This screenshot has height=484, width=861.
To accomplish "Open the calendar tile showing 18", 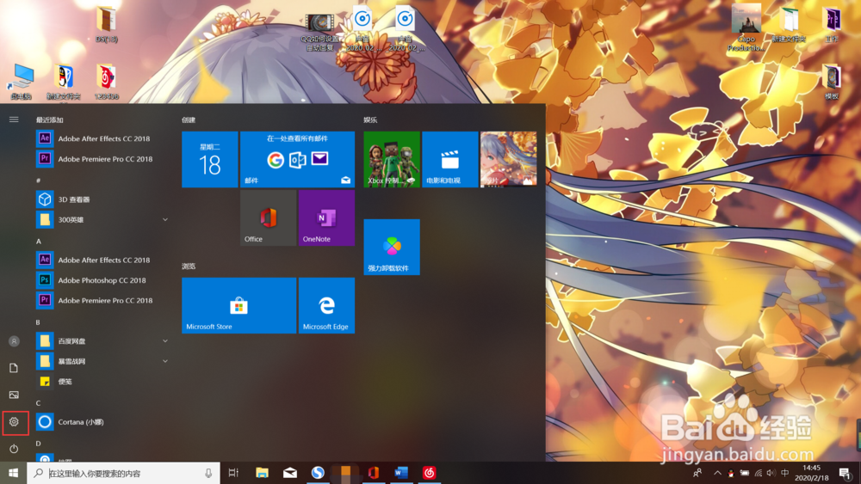I will pyautogui.click(x=210, y=160).
